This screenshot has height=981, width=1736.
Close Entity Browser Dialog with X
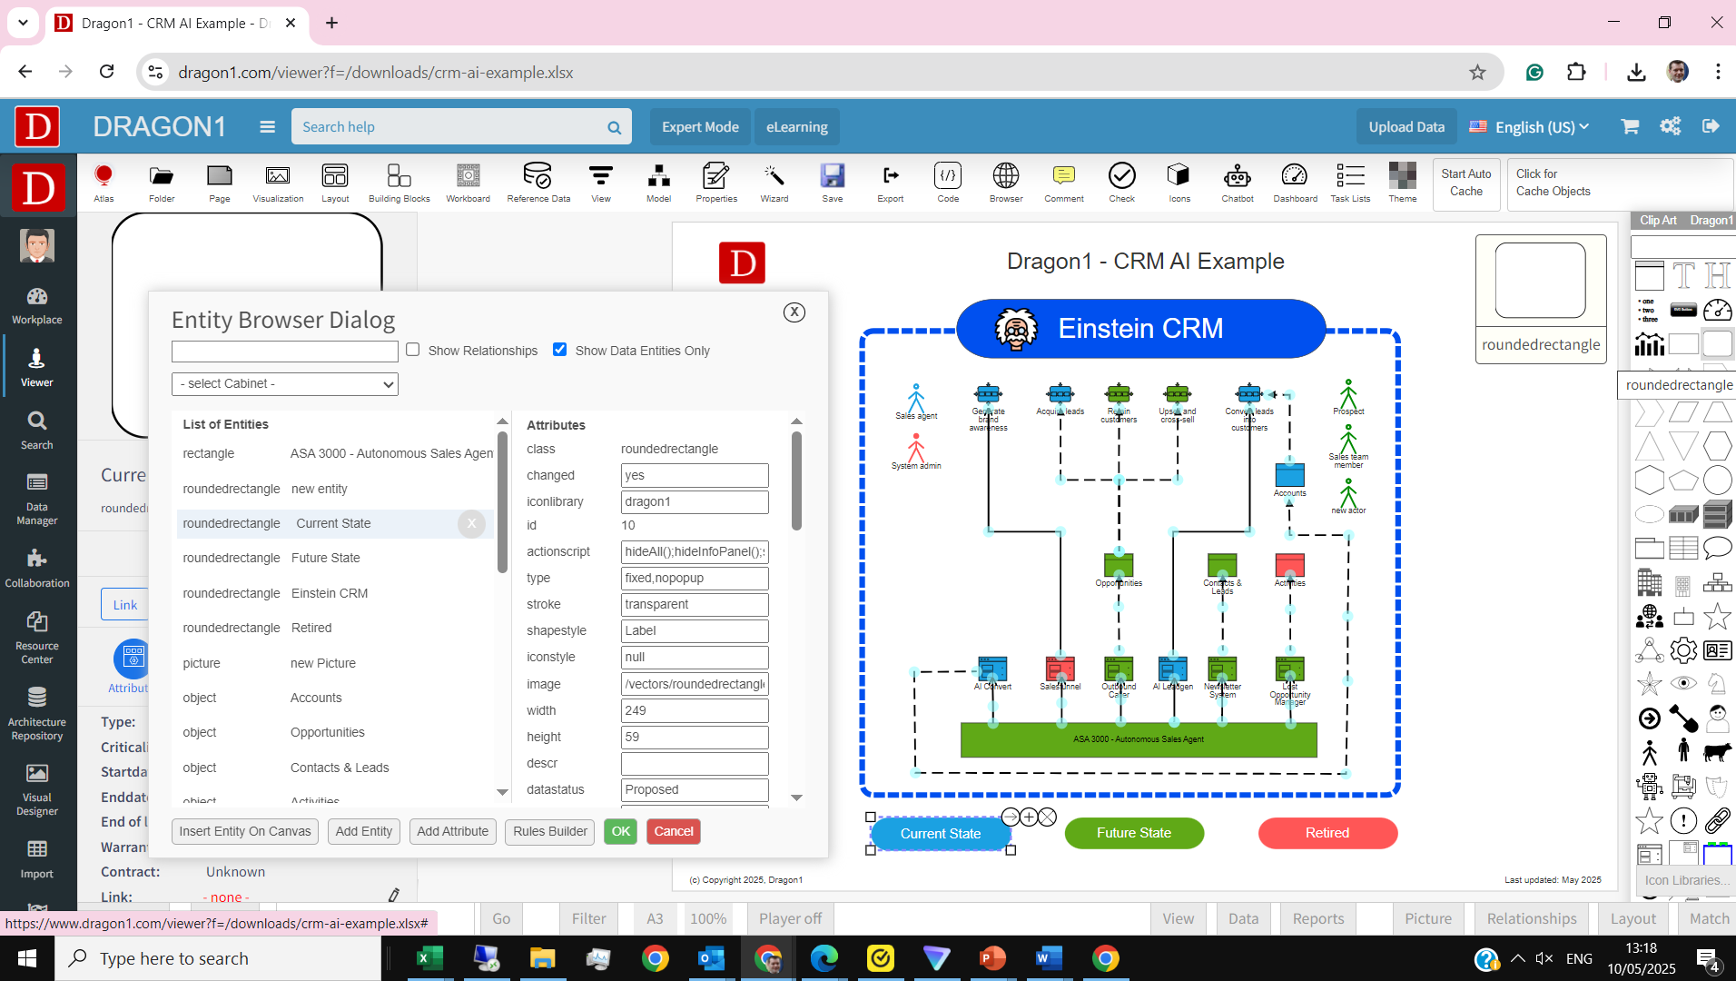click(794, 312)
